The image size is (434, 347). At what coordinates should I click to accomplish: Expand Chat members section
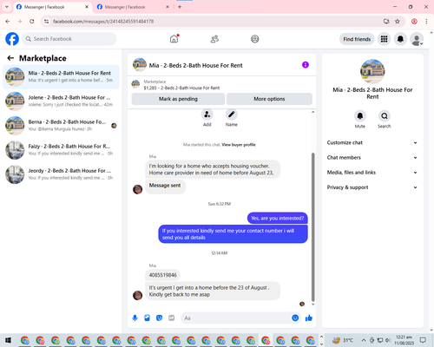click(x=372, y=158)
